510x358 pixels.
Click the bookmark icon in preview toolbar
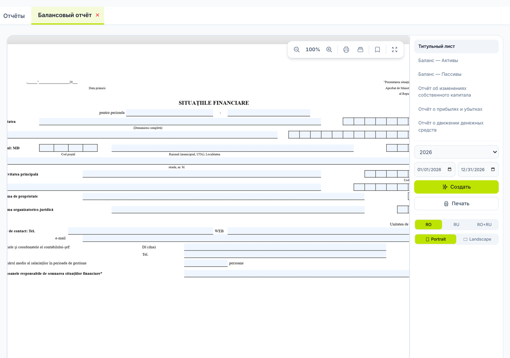click(x=377, y=50)
